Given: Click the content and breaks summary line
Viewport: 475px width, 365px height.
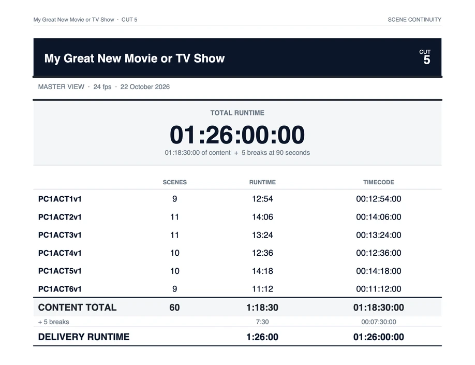Looking at the screenshot, I should point(237,153).
